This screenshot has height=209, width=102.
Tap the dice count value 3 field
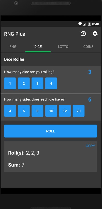click(x=90, y=72)
